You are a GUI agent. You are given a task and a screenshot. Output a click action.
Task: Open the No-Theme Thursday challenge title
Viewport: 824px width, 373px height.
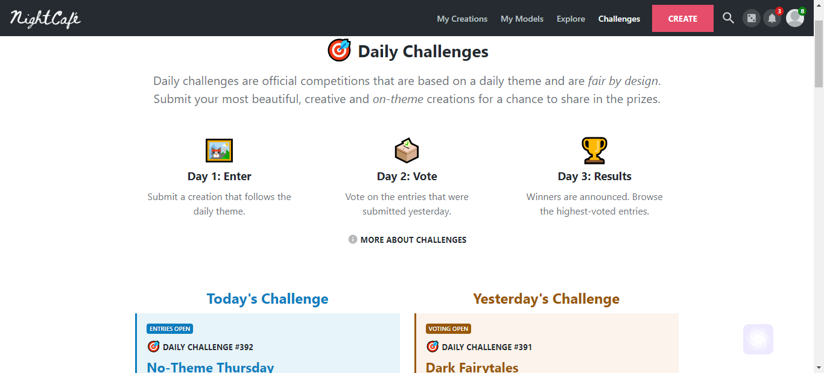click(211, 367)
